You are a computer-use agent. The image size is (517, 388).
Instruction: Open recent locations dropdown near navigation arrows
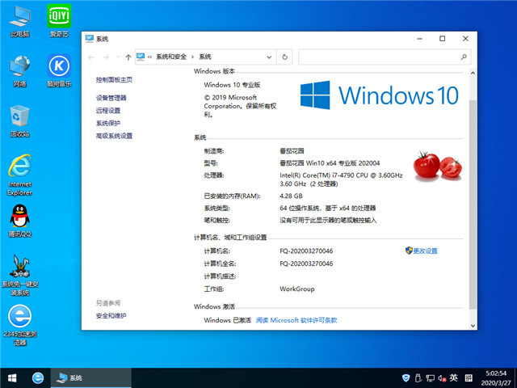click(117, 57)
